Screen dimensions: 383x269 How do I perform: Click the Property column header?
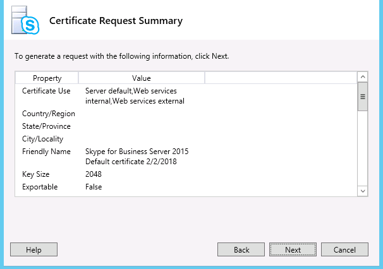tap(47, 78)
